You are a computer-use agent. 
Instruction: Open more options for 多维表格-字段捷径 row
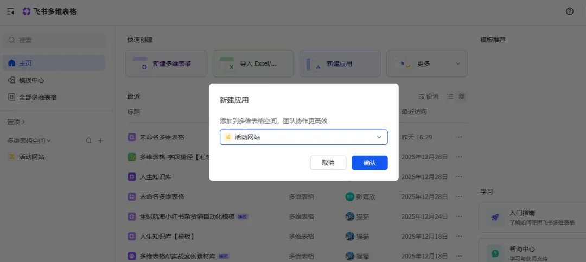[x=459, y=157]
